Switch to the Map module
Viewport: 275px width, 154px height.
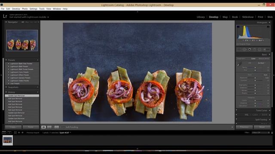(225, 17)
